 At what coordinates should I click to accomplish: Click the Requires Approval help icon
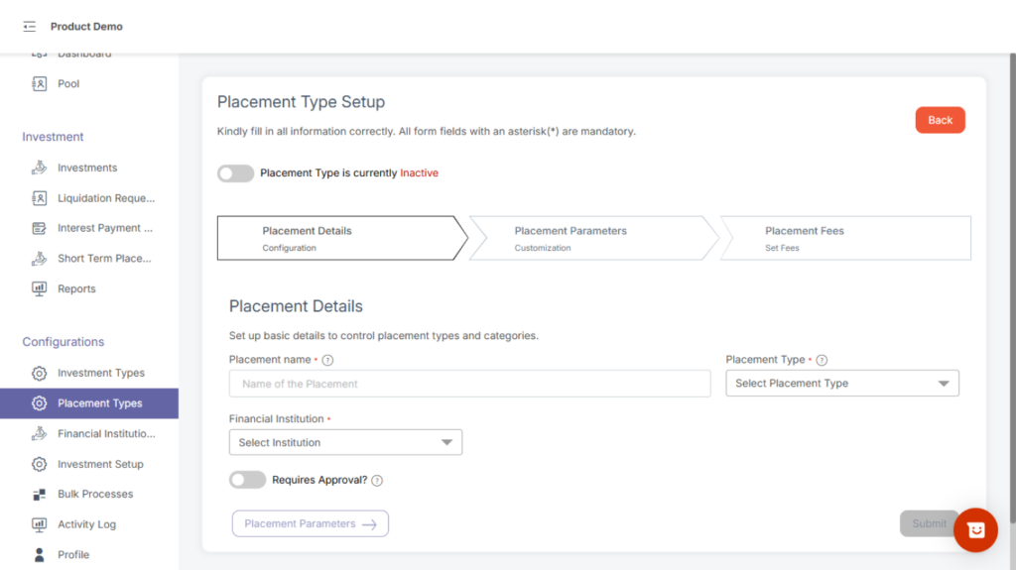click(377, 481)
